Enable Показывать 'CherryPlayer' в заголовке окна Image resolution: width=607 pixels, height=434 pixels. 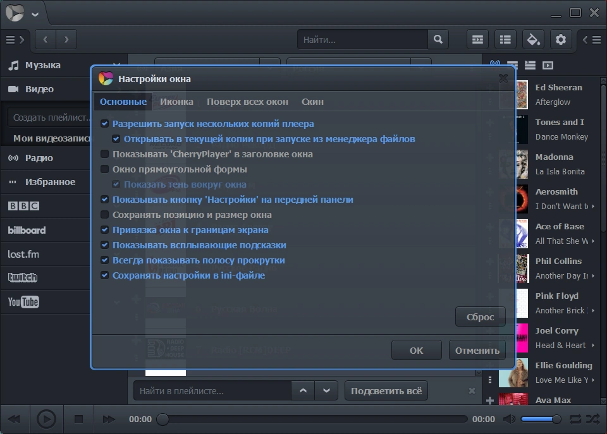coord(104,154)
